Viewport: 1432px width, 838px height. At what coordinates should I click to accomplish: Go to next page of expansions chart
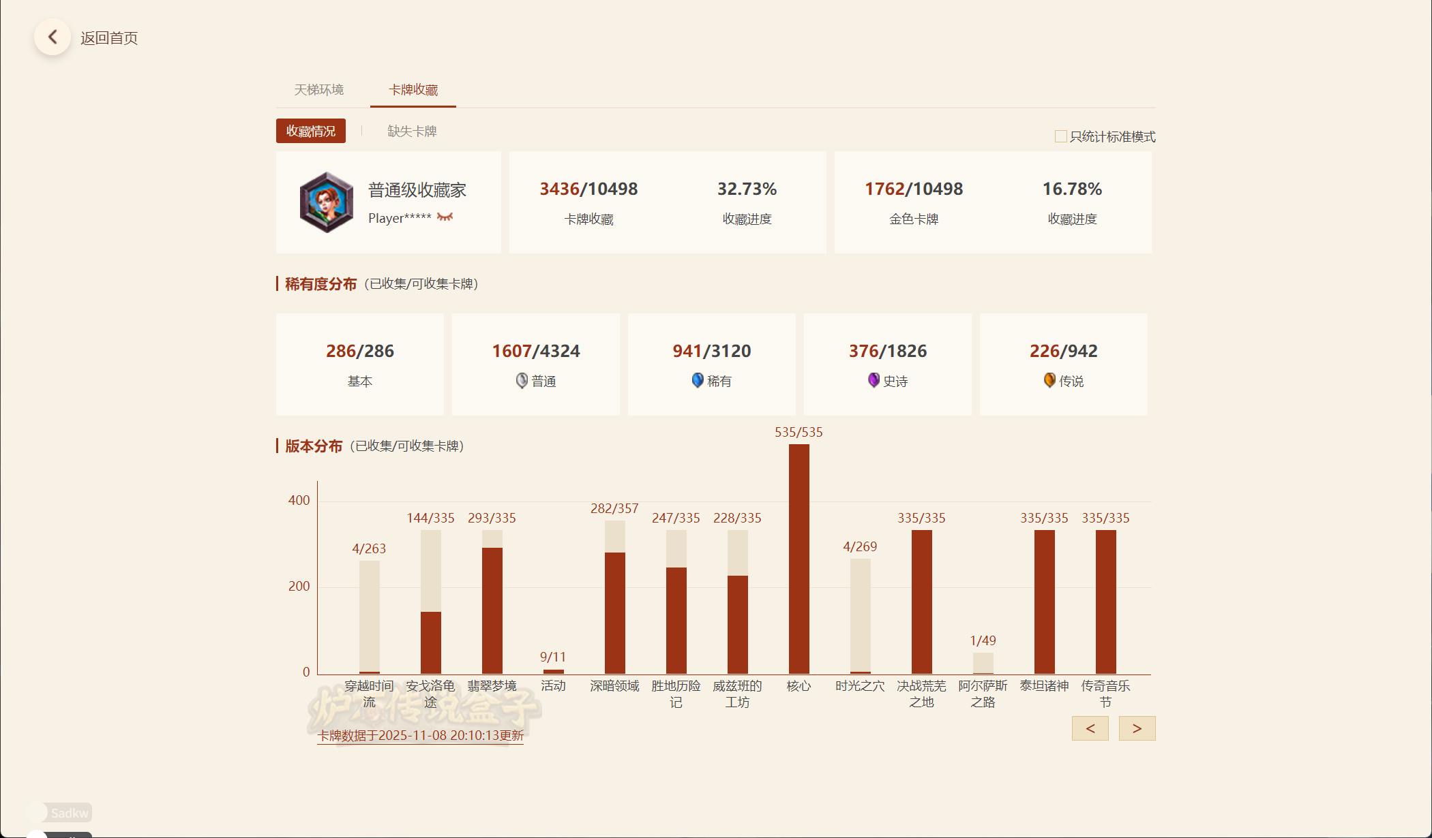click(x=1137, y=728)
